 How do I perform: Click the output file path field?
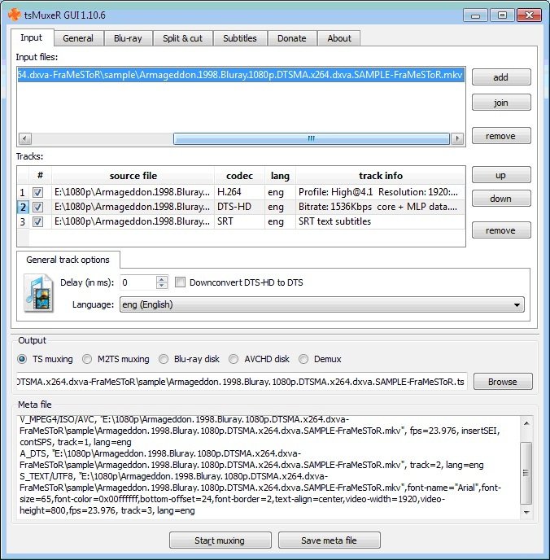241,382
